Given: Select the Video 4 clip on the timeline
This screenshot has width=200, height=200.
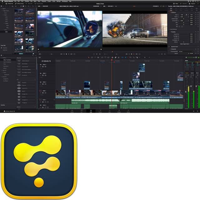Looking at the screenshot, I should tap(142, 68).
